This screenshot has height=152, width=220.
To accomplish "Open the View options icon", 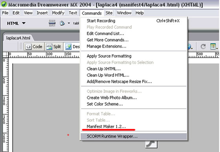I will coord(214,47).
